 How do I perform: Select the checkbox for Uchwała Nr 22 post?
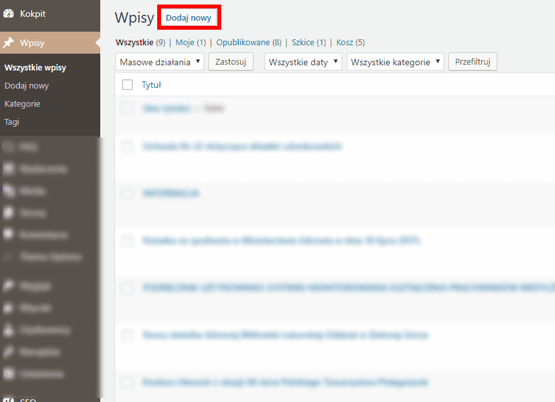coord(127,147)
